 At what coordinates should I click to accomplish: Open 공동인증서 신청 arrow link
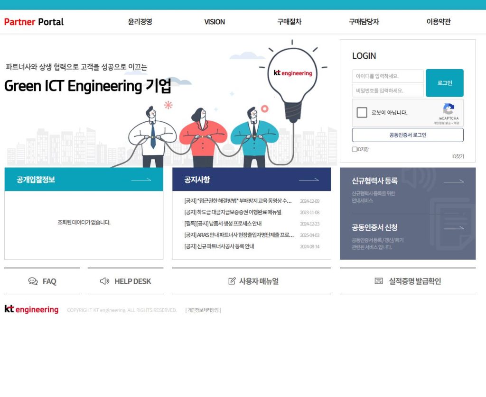click(x=454, y=228)
